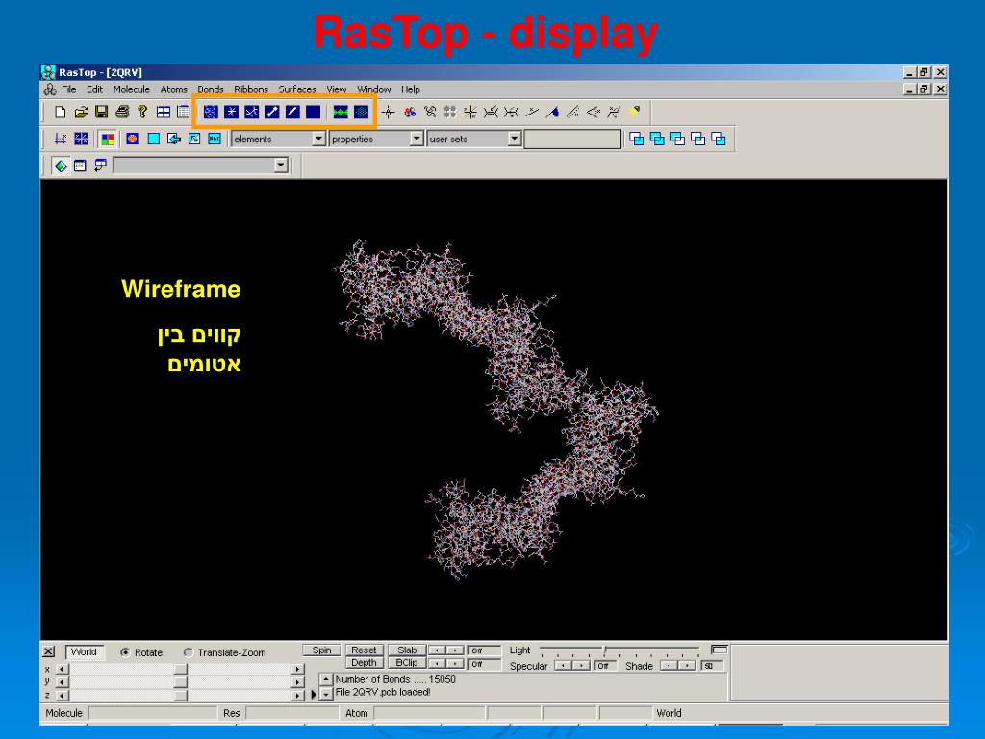This screenshot has width=985, height=739.
Task: Click the four-color palette icon
Action: click(x=108, y=139)
